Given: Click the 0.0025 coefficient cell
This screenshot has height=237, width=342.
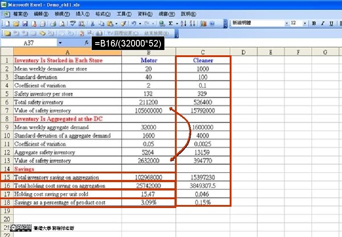Looking at the screenshot, I should (203, 144).
